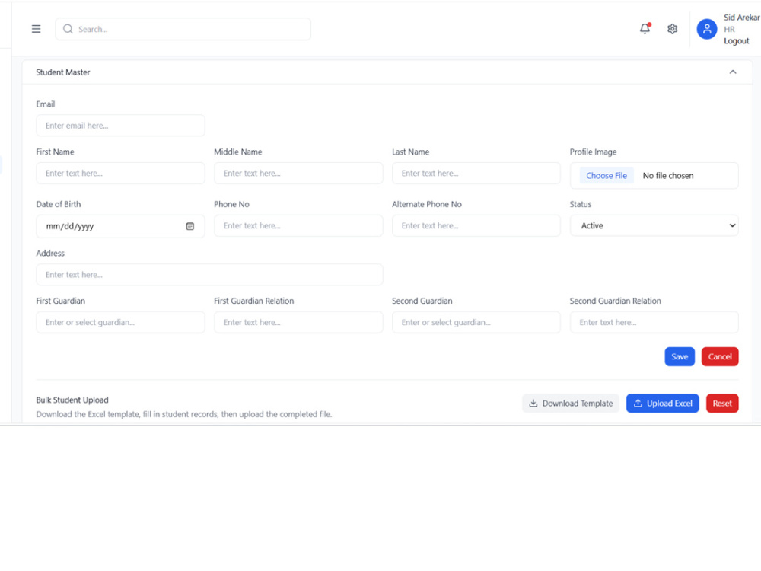Click the user avatar icon

707,29
